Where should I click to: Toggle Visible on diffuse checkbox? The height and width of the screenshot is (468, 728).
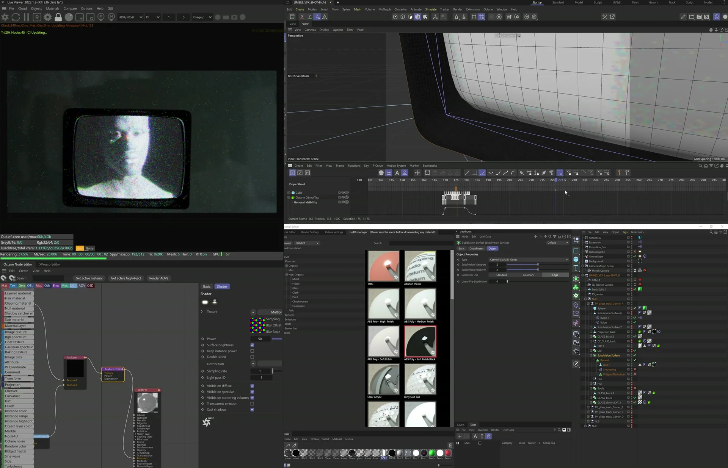pos(252,386)
